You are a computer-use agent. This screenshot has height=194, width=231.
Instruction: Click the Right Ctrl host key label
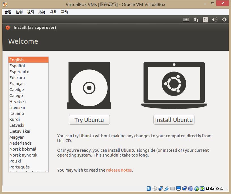pos(214,189)
